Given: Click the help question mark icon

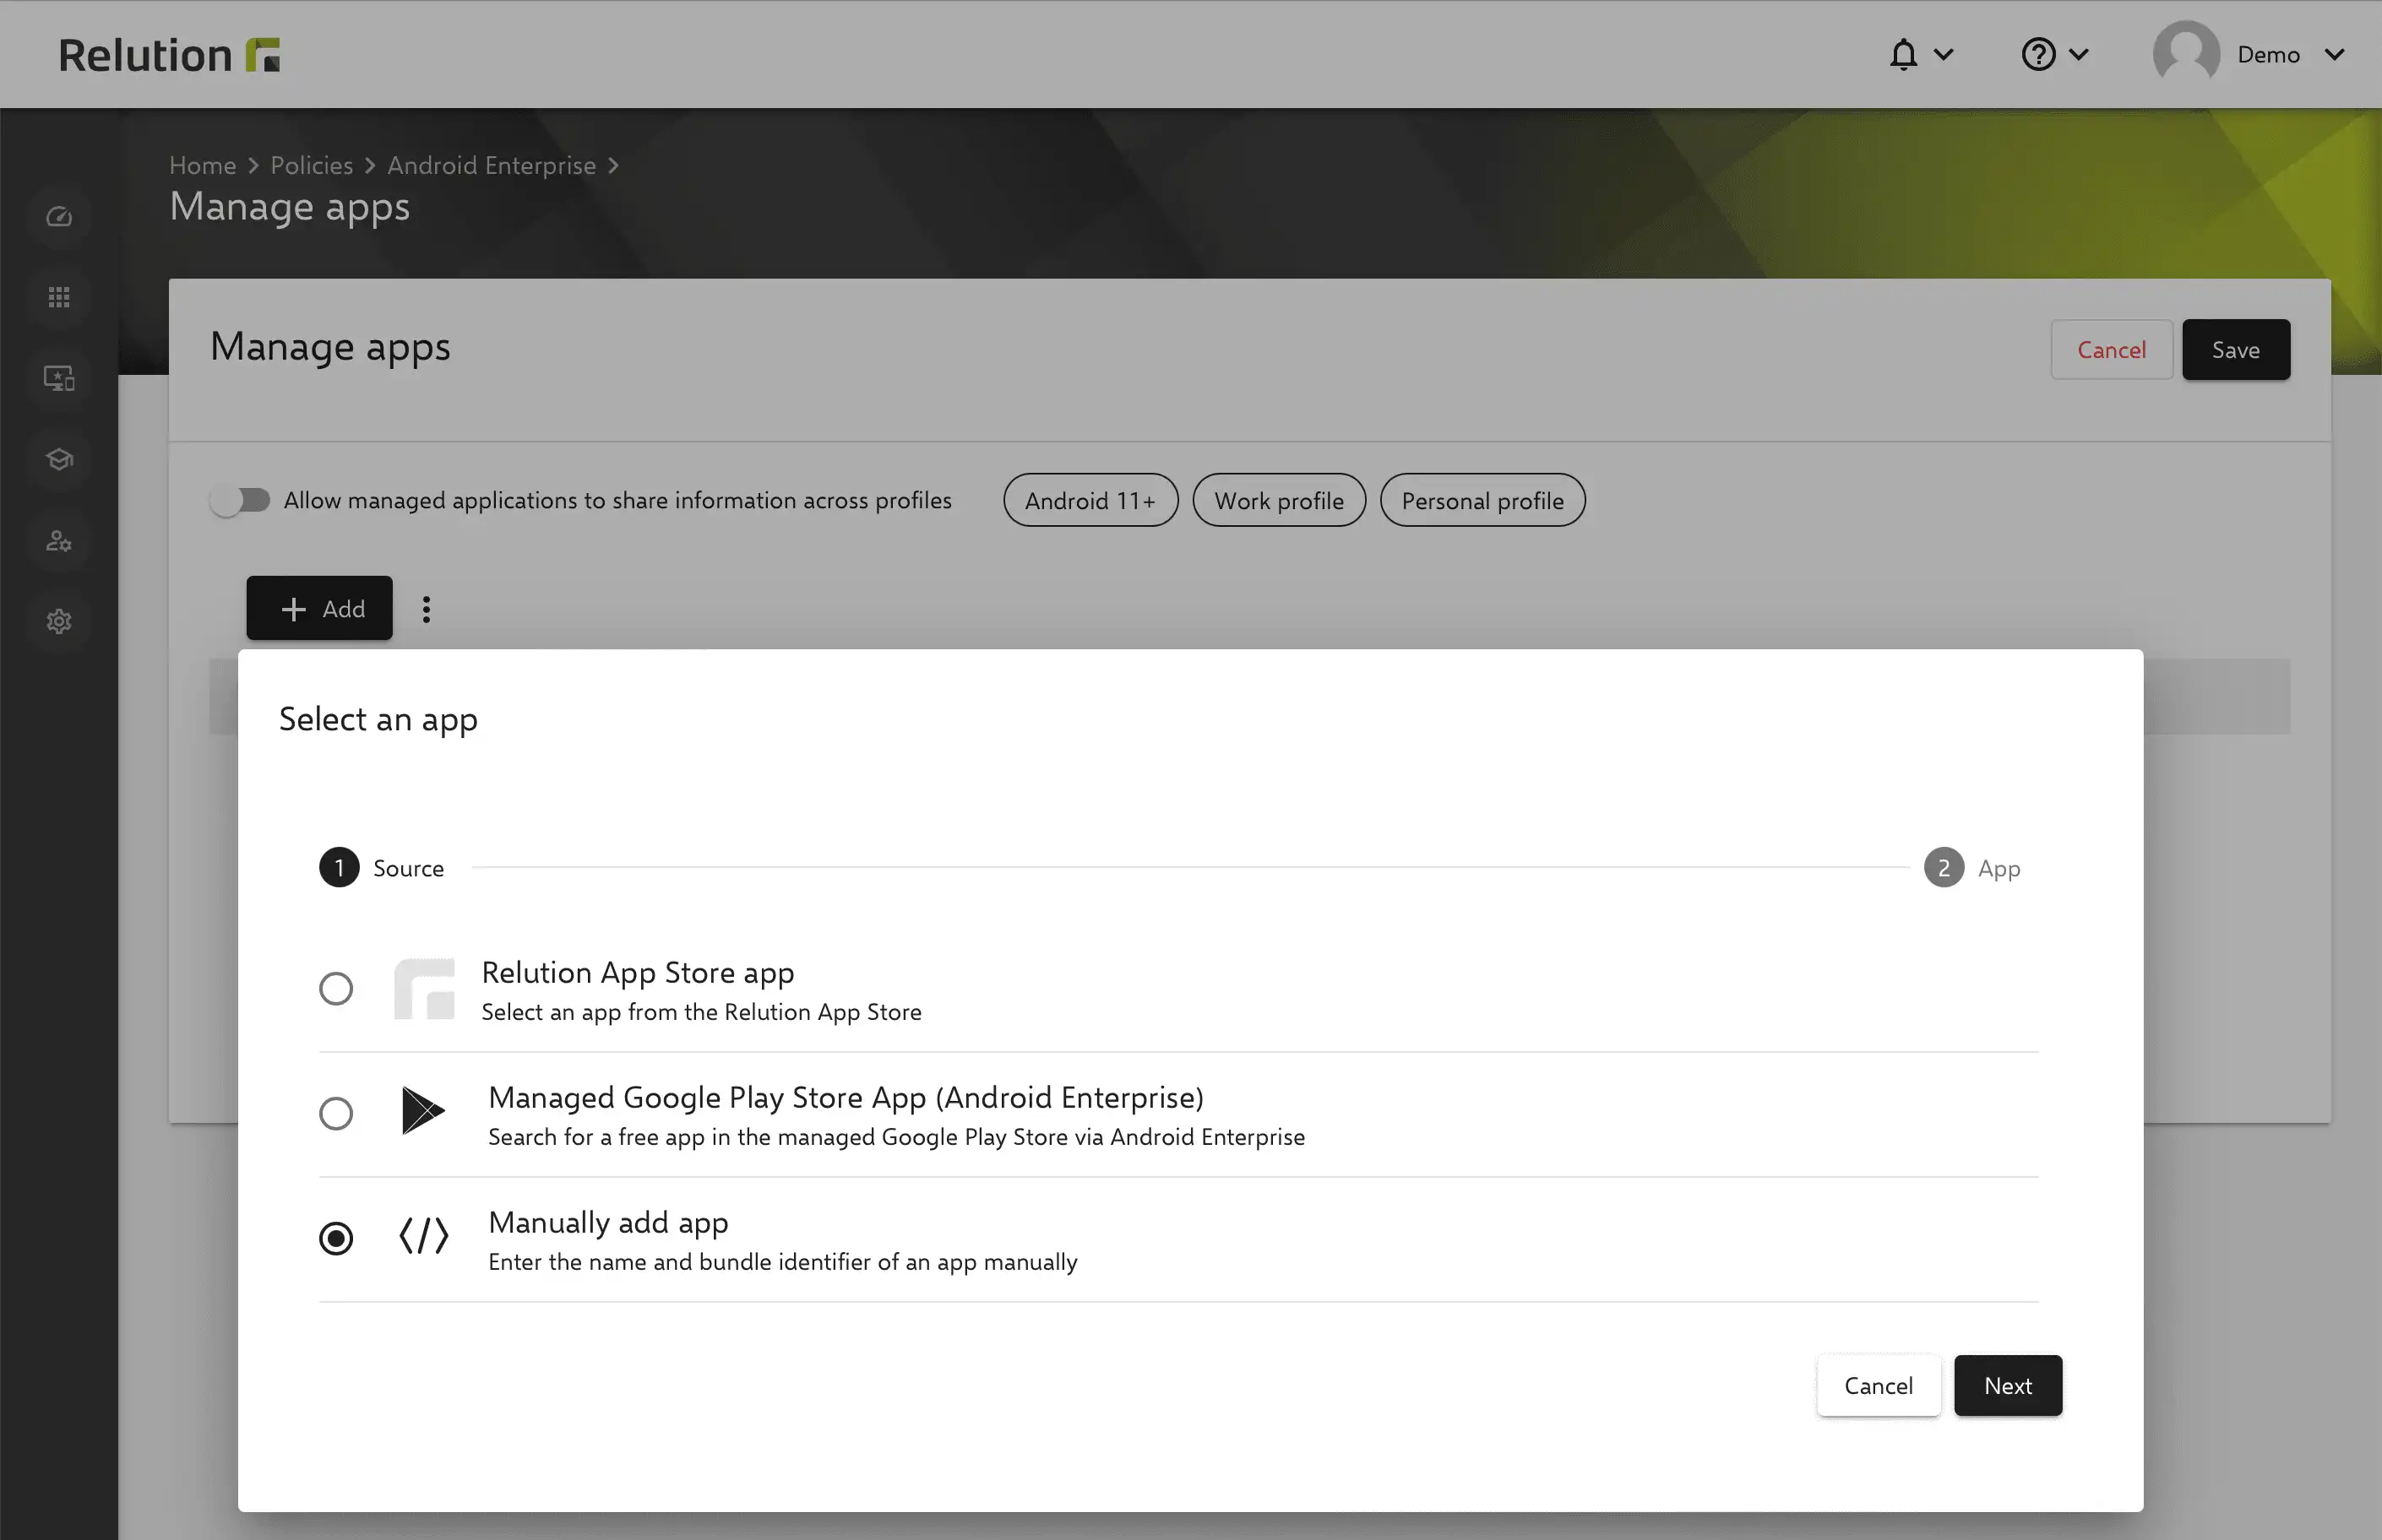Looking at the screenshot, I should click(x=2038, y=54).
